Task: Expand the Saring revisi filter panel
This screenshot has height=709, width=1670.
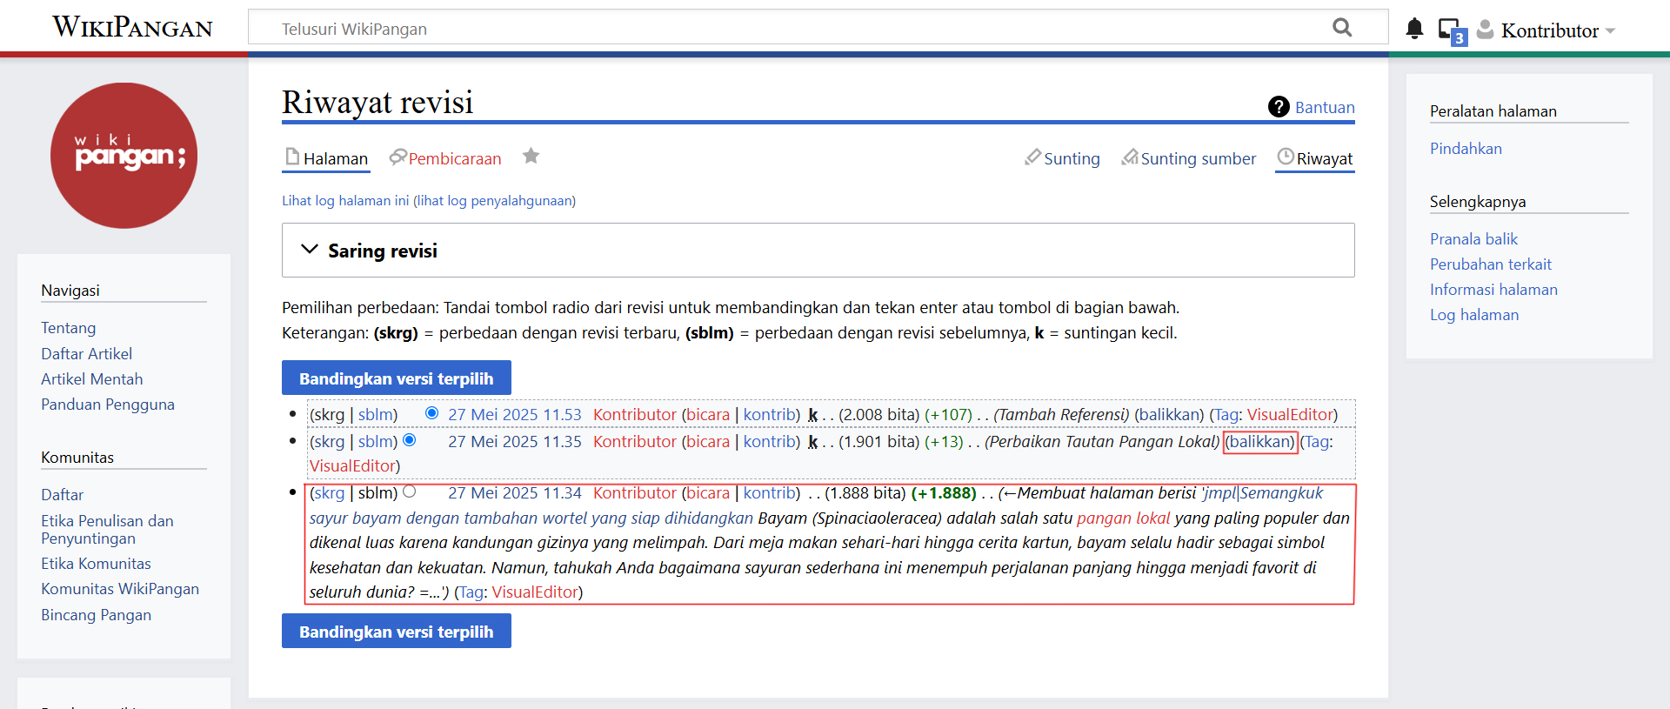Action: coord(310,250)
